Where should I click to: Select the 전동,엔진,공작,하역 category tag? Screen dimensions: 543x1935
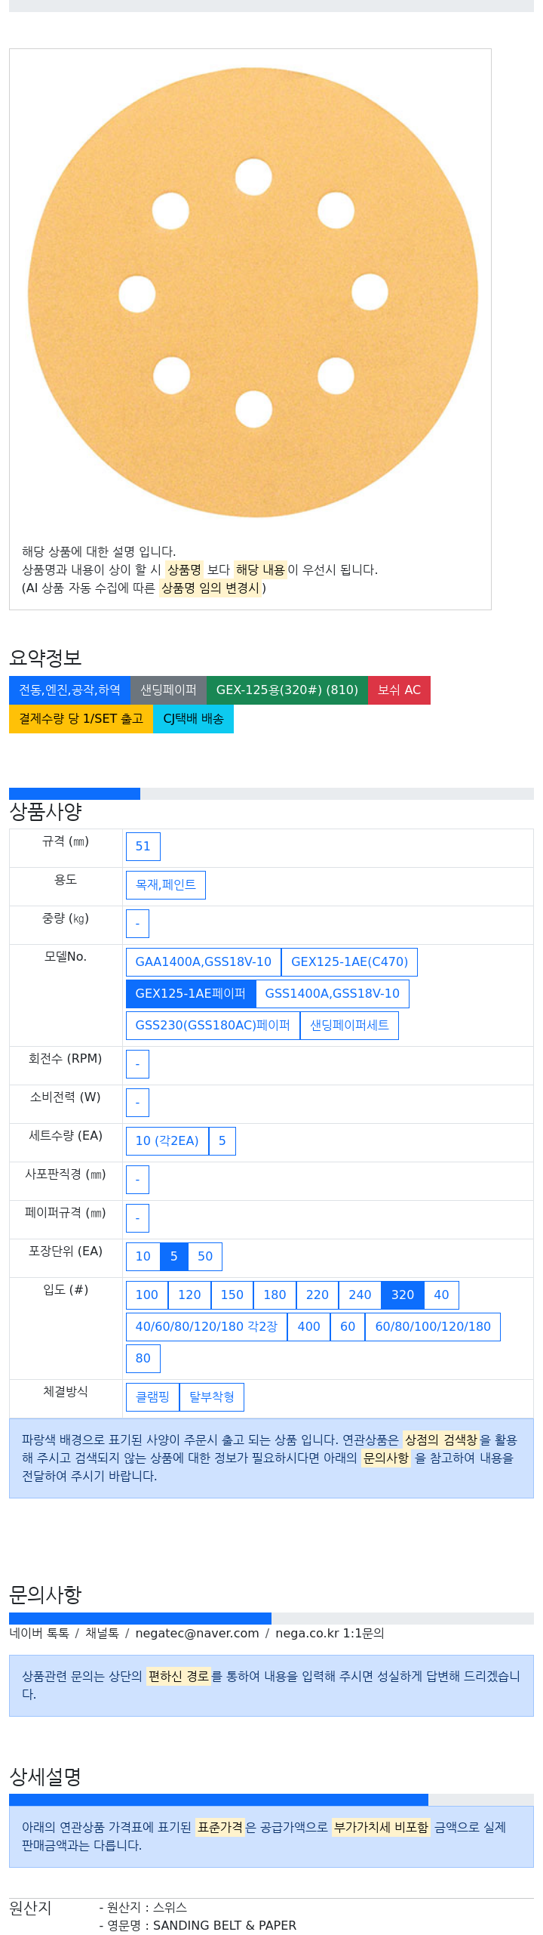pyautogui.click(x=69, y=690)
